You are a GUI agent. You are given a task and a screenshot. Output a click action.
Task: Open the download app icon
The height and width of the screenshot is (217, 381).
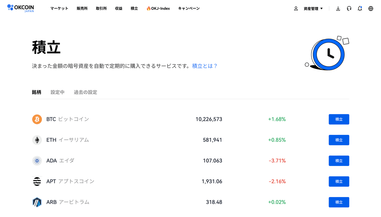tap(338, 9)
